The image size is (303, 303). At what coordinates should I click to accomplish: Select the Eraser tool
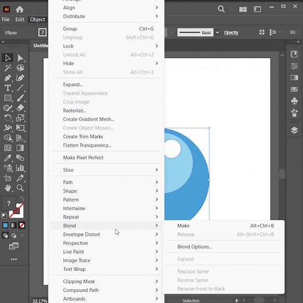click(x=20, y=108)
